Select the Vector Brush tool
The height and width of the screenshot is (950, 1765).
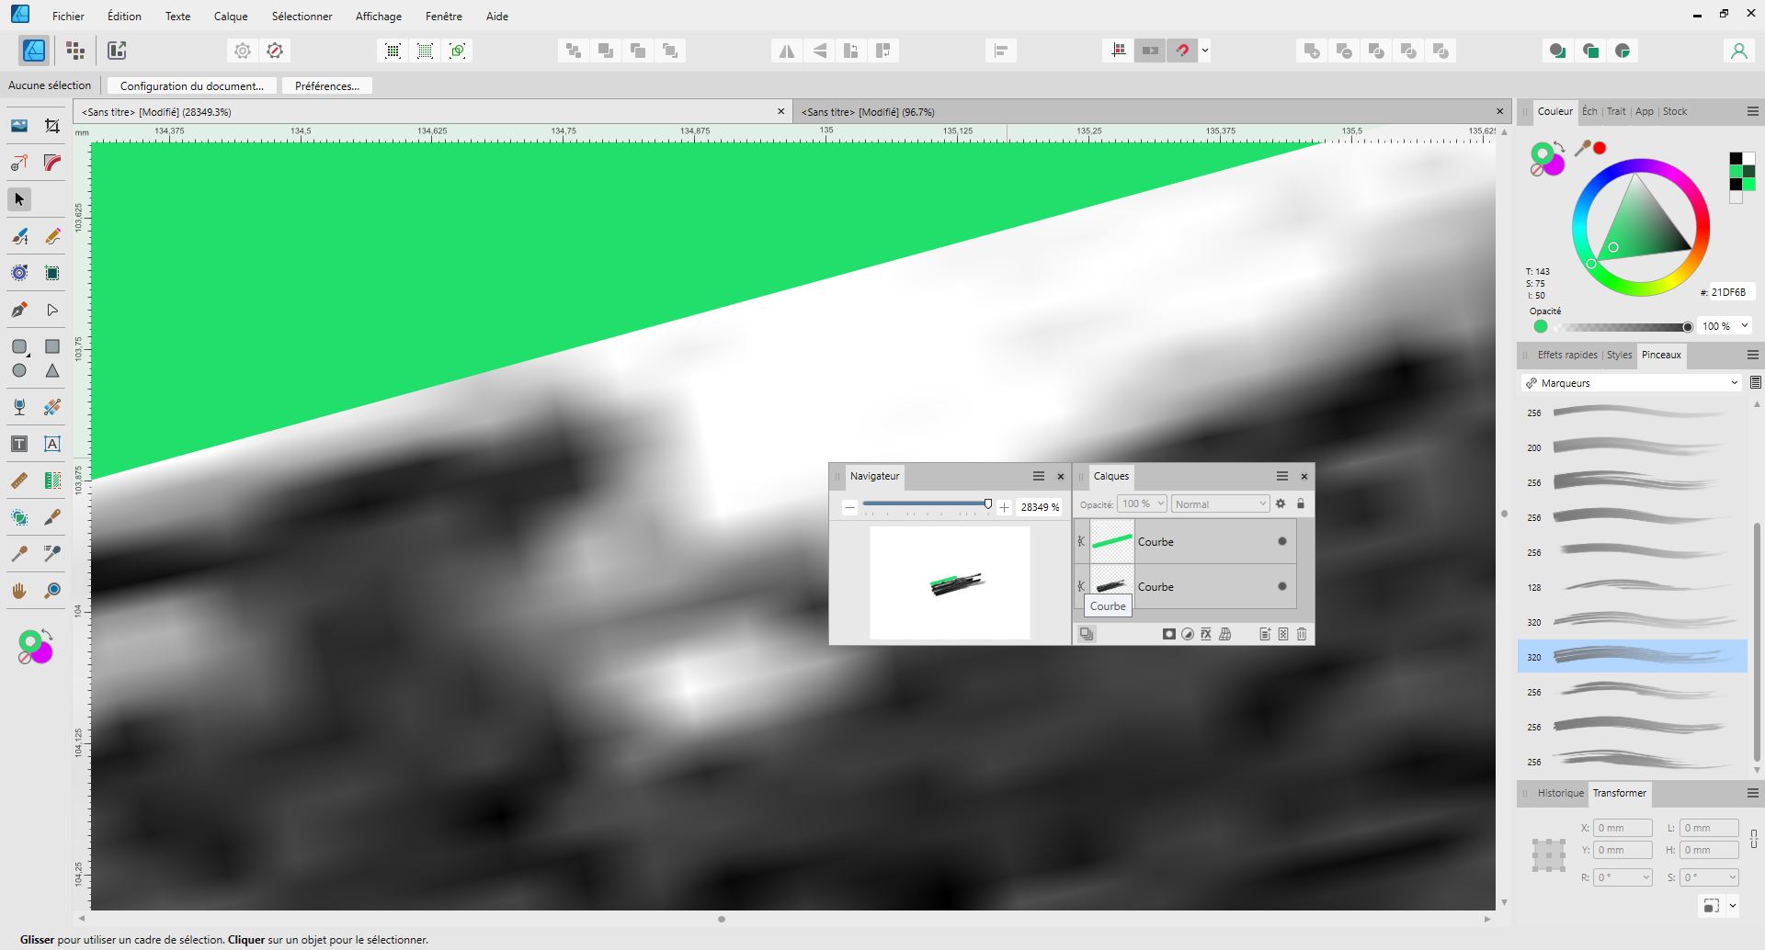pyautogui.click(x=19, y=236)
